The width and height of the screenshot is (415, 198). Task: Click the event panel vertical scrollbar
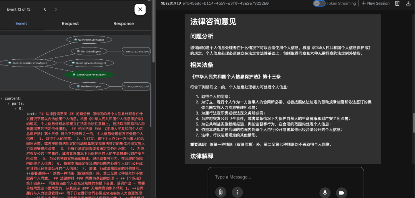click(153, 32)
